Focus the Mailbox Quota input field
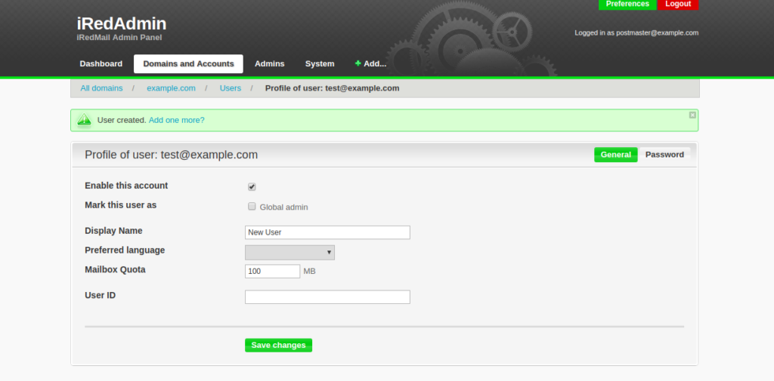 pos(272,271)
